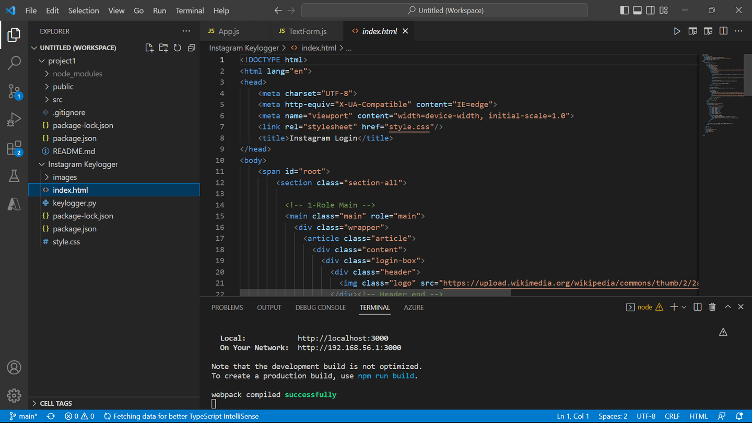This screenshot has height=423, width=752.
Task: Open the Terminal menu
Action: tap(190, 10)
